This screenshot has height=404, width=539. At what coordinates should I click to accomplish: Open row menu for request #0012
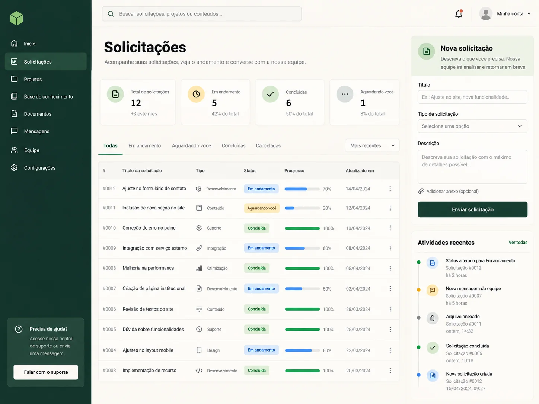(x=390, y=189)
